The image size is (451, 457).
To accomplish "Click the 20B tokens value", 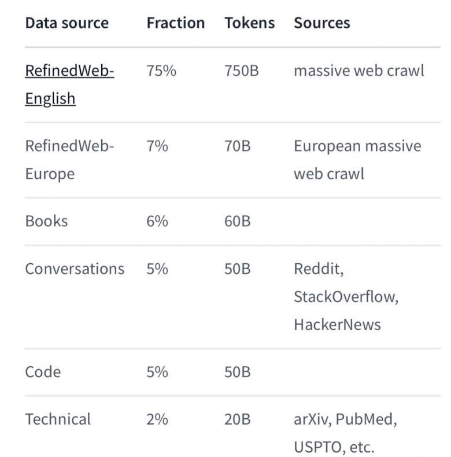I will (x=238, y=419).
